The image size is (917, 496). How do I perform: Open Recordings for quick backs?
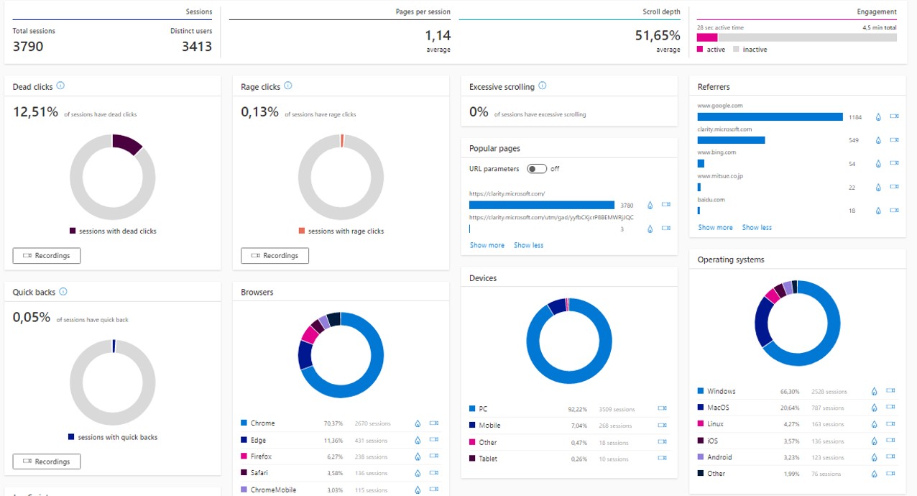pyautogui.click(x=47, y=461)
